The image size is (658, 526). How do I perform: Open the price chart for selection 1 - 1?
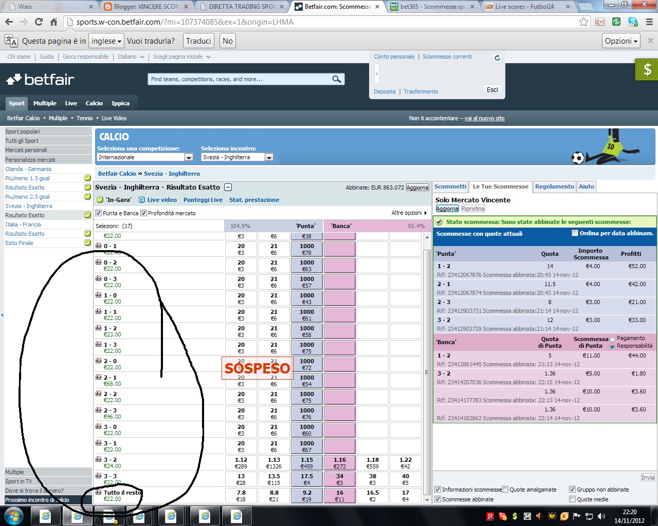point(99,312)
